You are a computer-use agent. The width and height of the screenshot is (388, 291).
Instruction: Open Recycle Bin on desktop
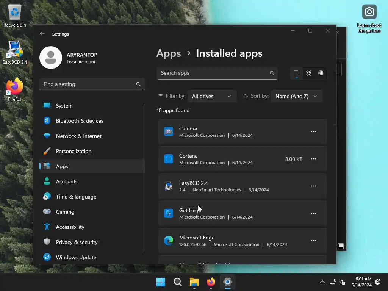[x=15, y=16]
